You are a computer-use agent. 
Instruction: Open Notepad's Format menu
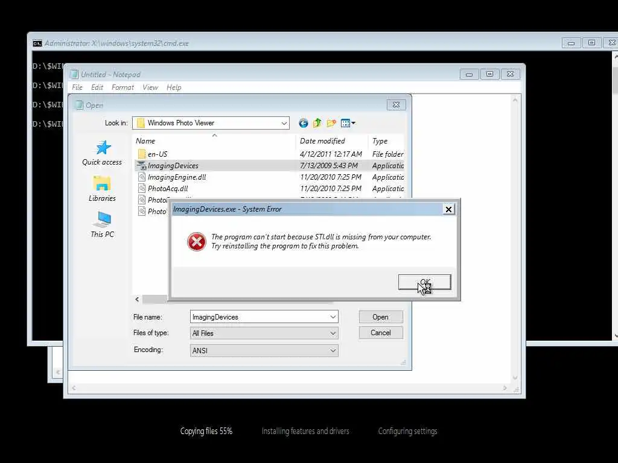[x=123, y=87]
